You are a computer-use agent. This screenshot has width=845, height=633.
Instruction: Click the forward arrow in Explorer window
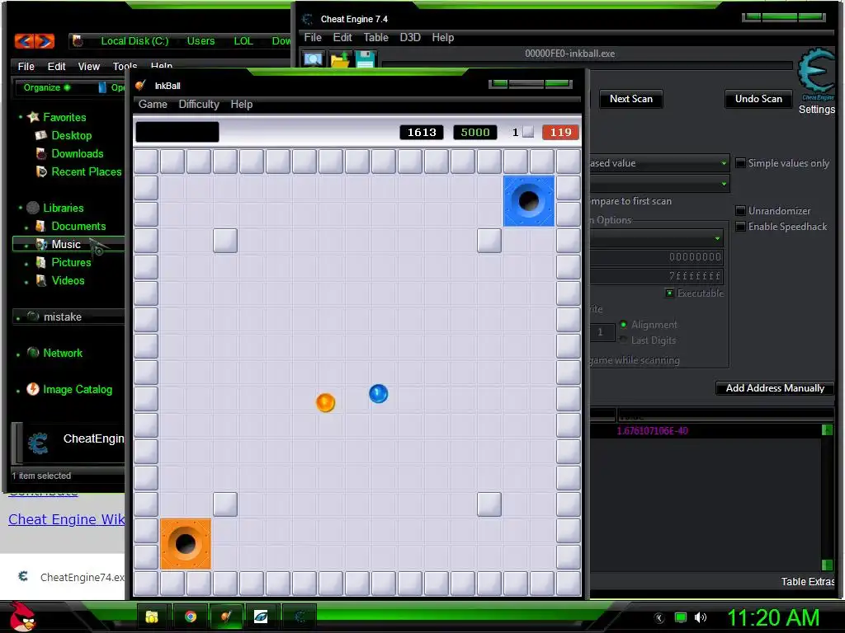tap(45, 41)
